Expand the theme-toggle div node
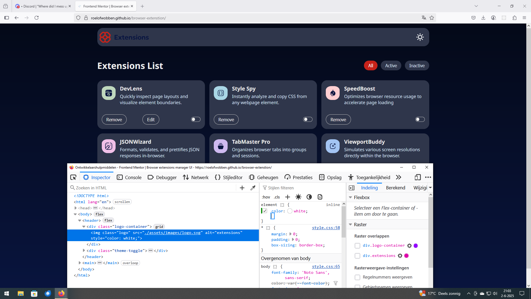This screenshot has width=531, height=299. pyautogui.click(x=84, y=251)
